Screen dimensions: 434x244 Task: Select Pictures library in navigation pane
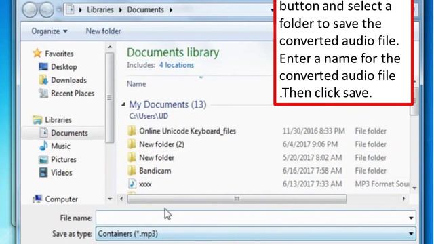pyautogui.click(x=64, y=159)
